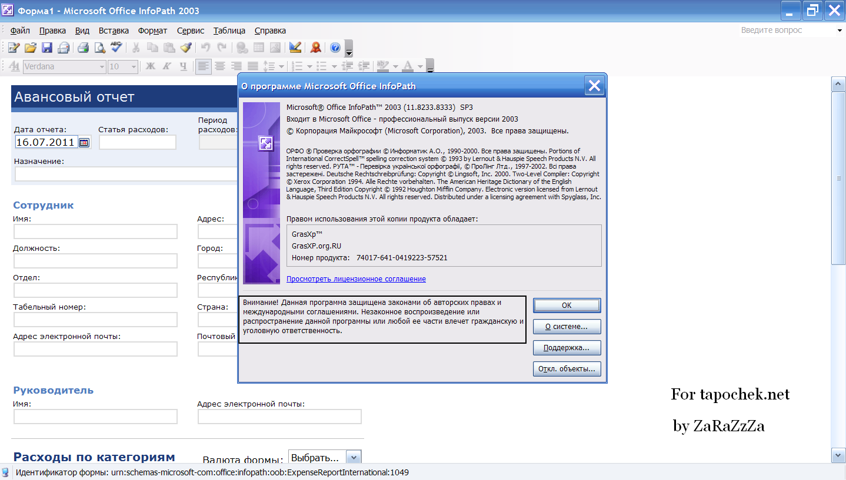Viewport: 846px width, 480px height.
Task: Print the form with the printer icon
Action: click(84, 48)
